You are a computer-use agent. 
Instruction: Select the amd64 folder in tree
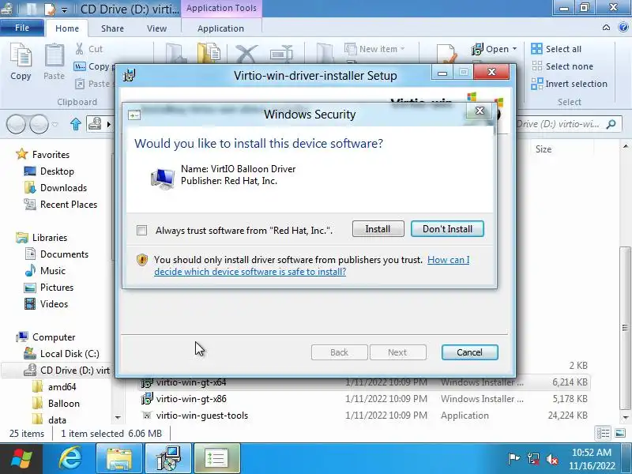tap(54, 387)
